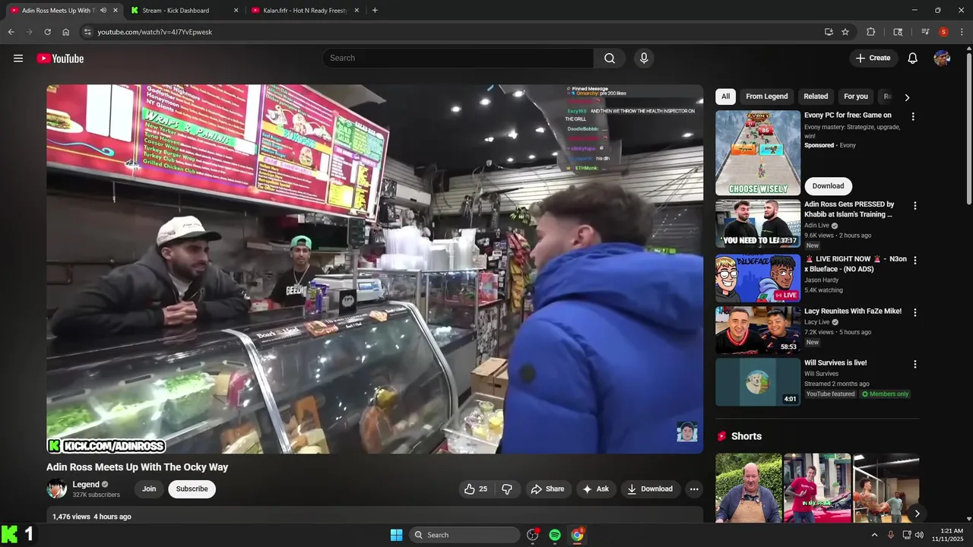The width and height of the screenshot is (973, 547).
Task: Join the Legend channel membership
Action: [x=149, y=489]
